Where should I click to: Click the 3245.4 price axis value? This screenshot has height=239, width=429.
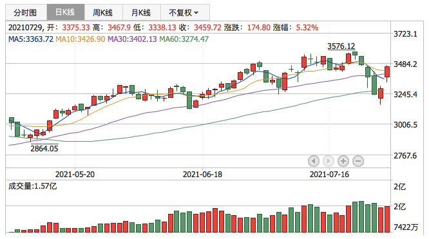405,95
